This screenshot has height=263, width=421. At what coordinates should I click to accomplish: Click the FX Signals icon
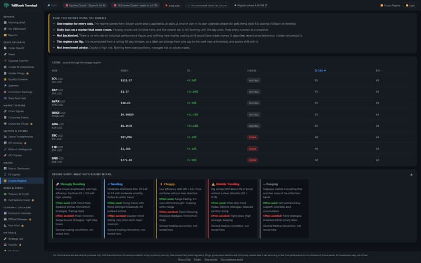click(x=5, y=175)
